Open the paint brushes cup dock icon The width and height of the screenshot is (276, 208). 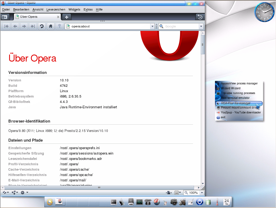point(165,202)
